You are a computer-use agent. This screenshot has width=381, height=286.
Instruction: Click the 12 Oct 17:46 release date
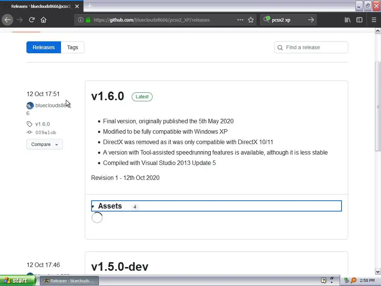(43, 265)
